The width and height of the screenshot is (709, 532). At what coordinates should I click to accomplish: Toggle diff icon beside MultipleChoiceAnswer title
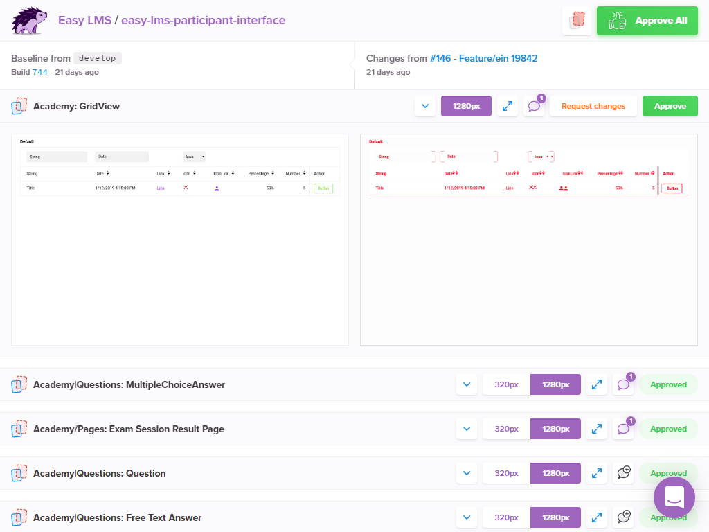(x=19, y=384)
